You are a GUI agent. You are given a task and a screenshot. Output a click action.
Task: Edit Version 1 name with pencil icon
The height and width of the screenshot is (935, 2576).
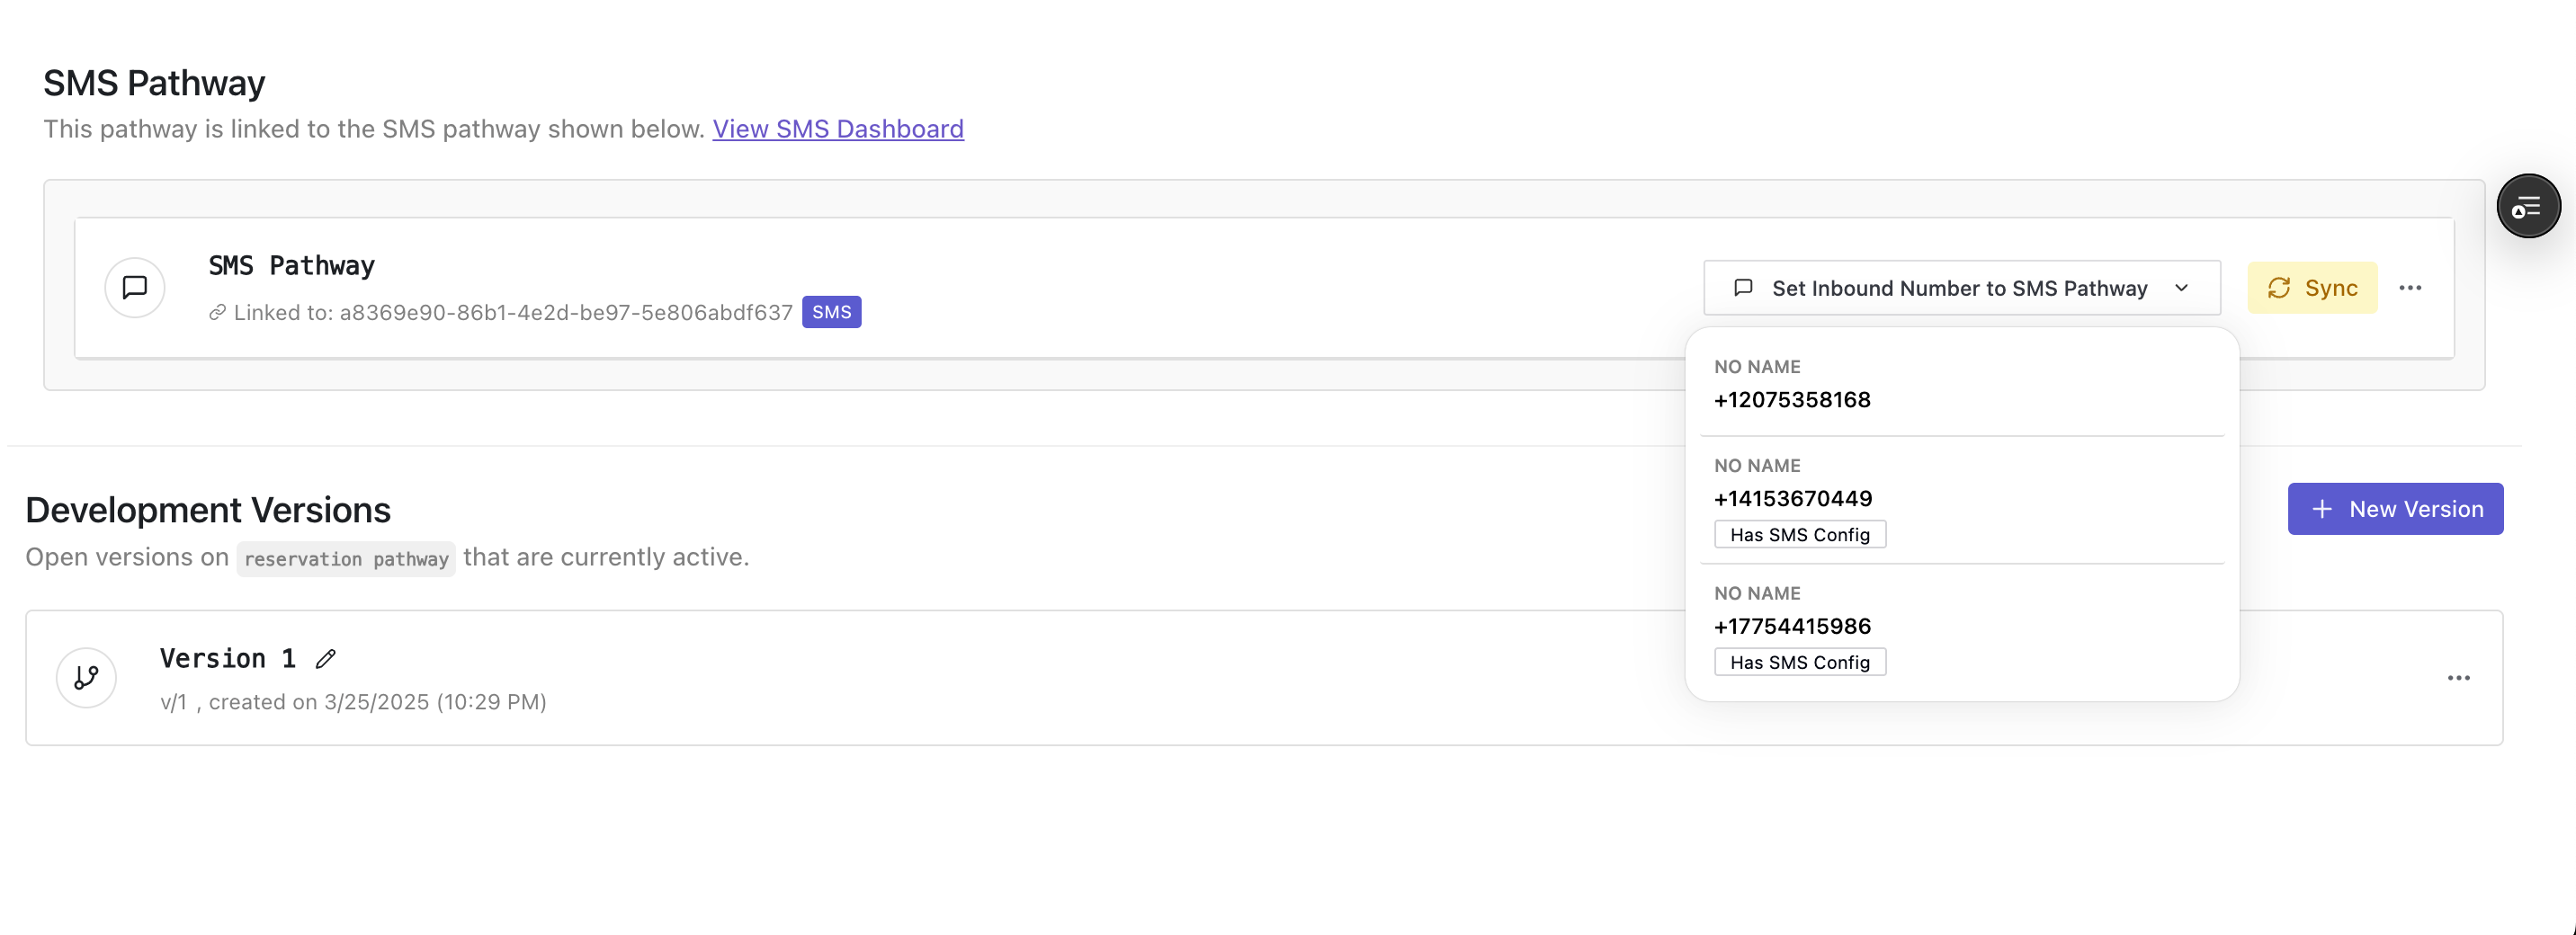[325, 659]
